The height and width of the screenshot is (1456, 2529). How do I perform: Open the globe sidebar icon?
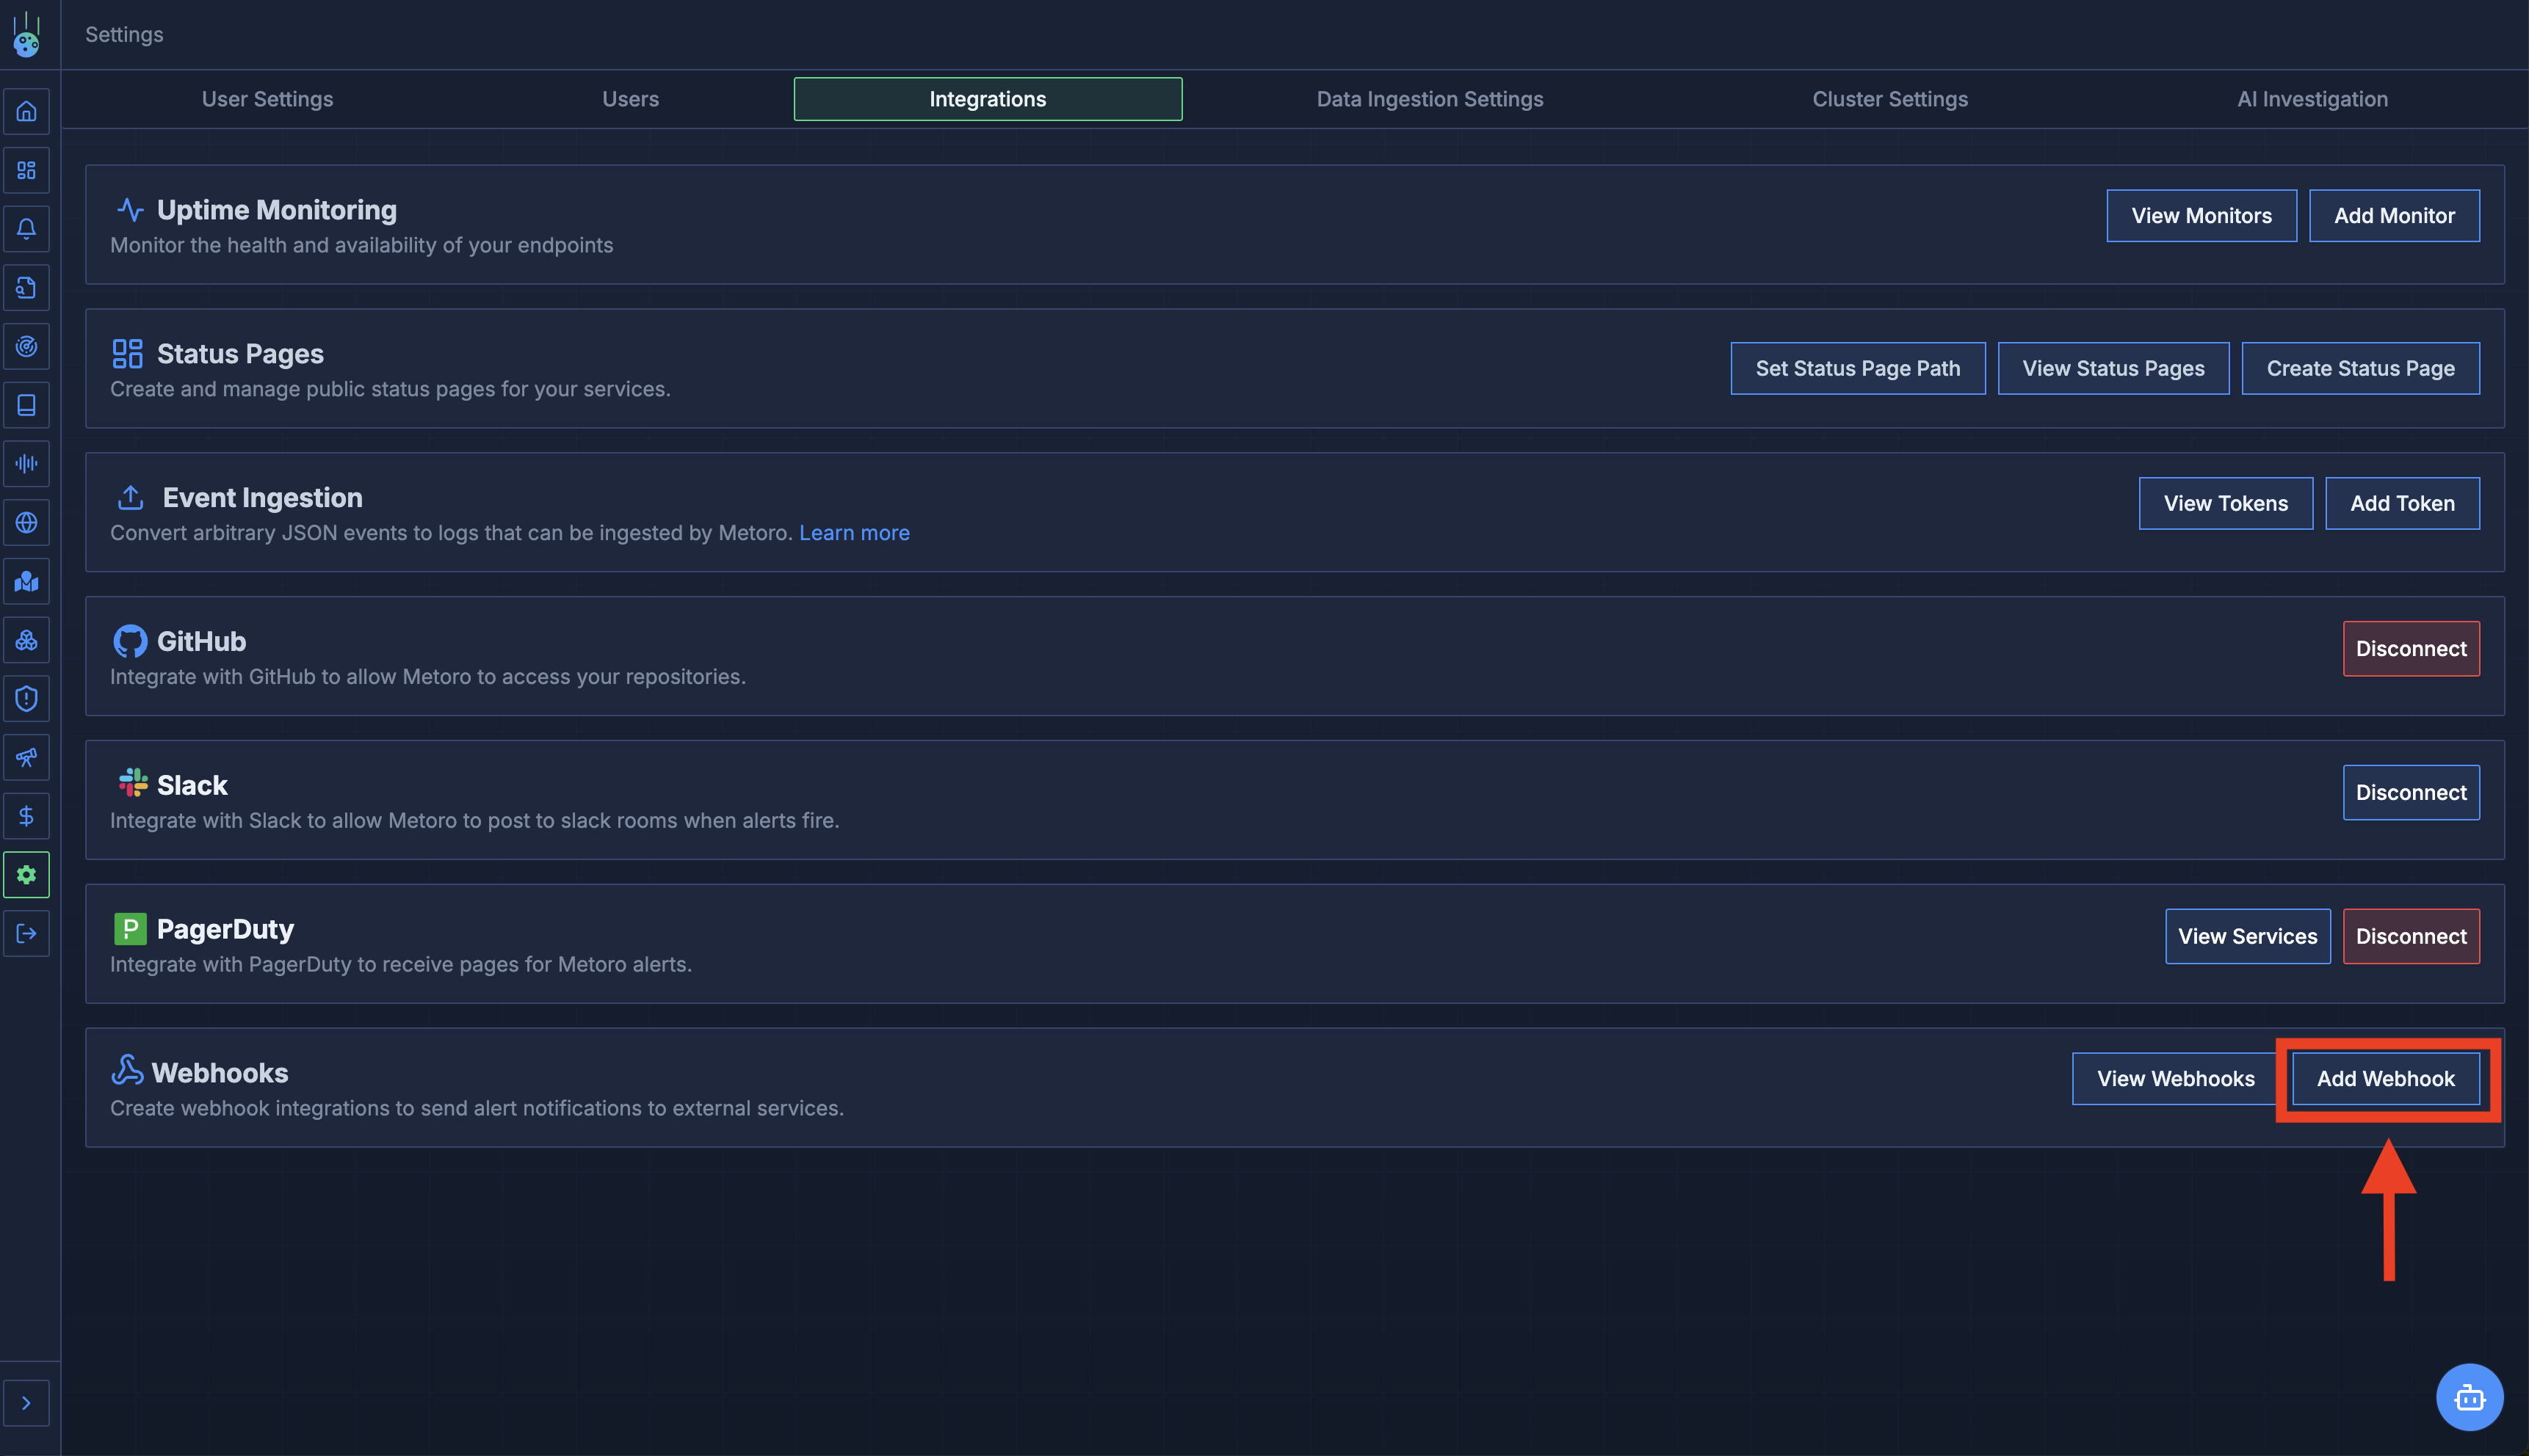click(27, 523)
